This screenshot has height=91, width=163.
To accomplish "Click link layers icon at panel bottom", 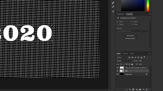I will [127, 89].
